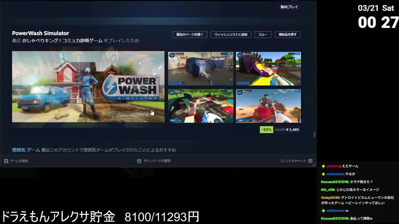The height and width of the screenshot is (224, 399).
Task: Open the ダウンロードの管理 label
Action: [x=157, y=161]
